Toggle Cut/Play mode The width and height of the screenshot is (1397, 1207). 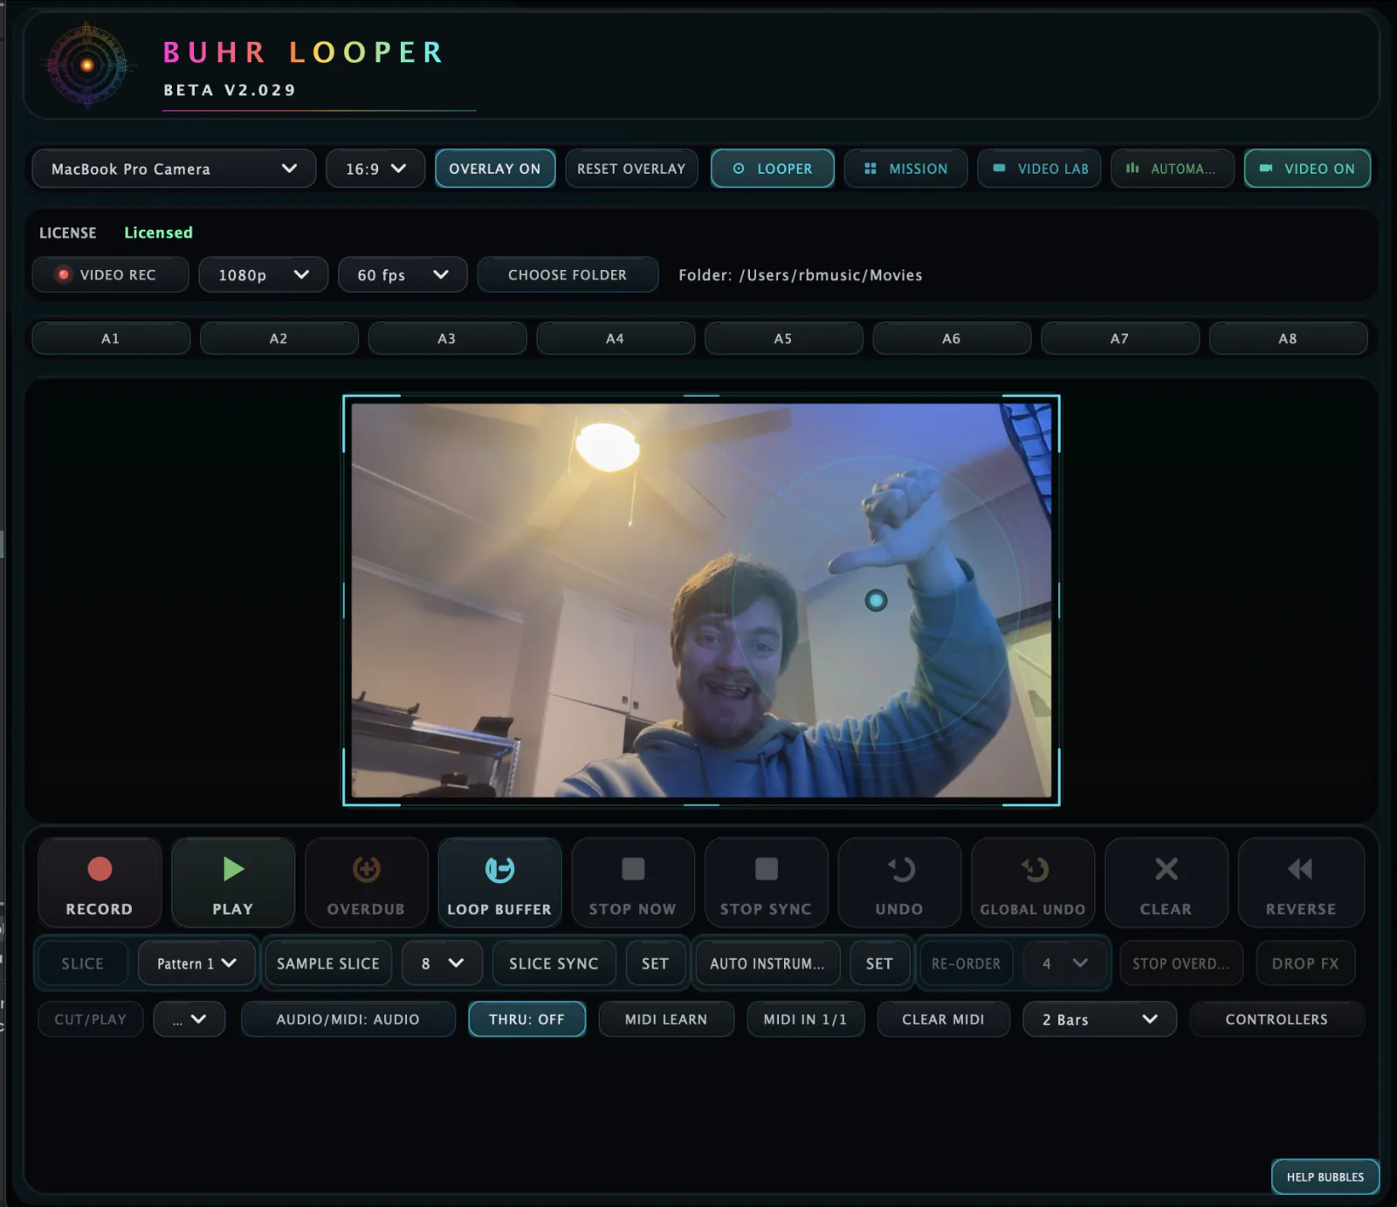coord(91,1019)
